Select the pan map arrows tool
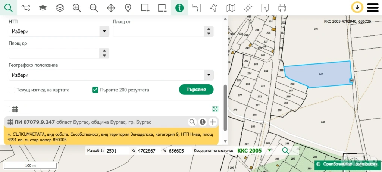This screenshot has height=172, width=382. (x=111, y=8)
